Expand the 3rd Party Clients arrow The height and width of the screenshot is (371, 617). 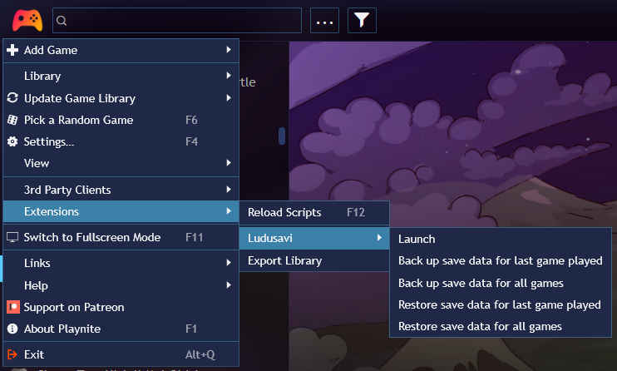(229, 190)
